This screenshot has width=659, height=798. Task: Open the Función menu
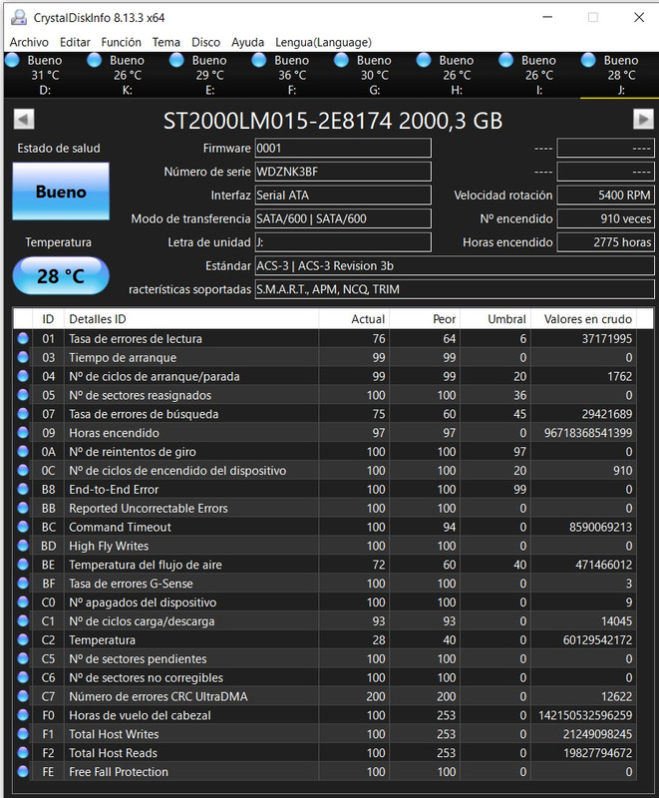[121, 42]
